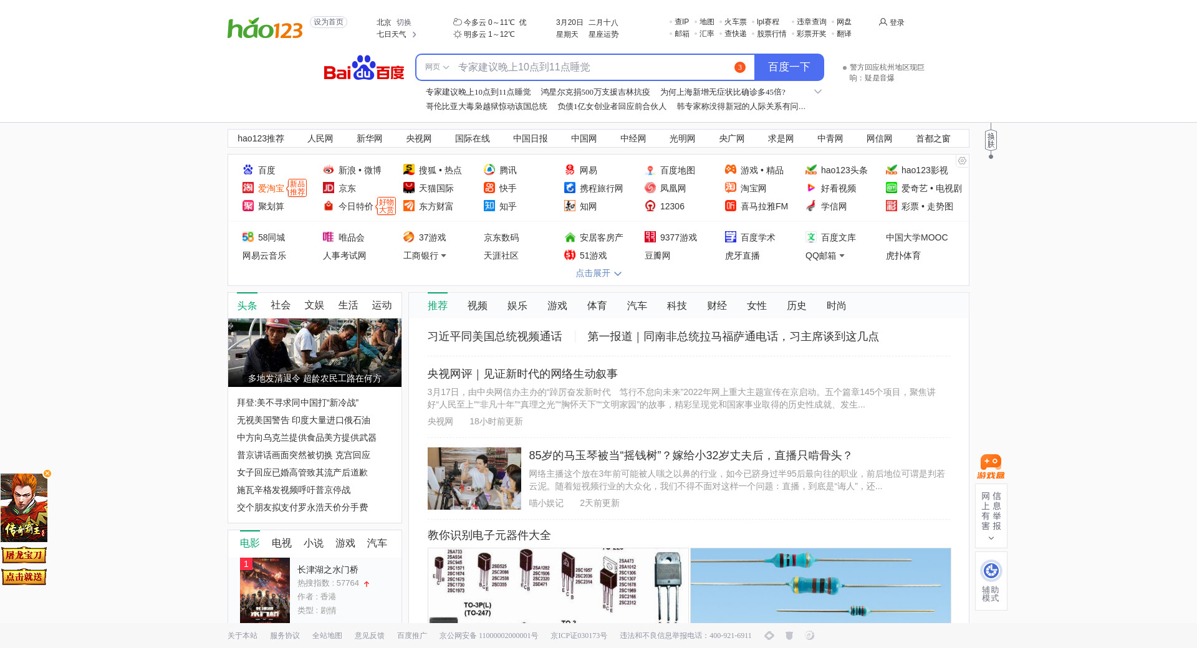This screenshot has height=648, width=1197.
Task: Click the 今日特价 shopping link
Action: 356,206
